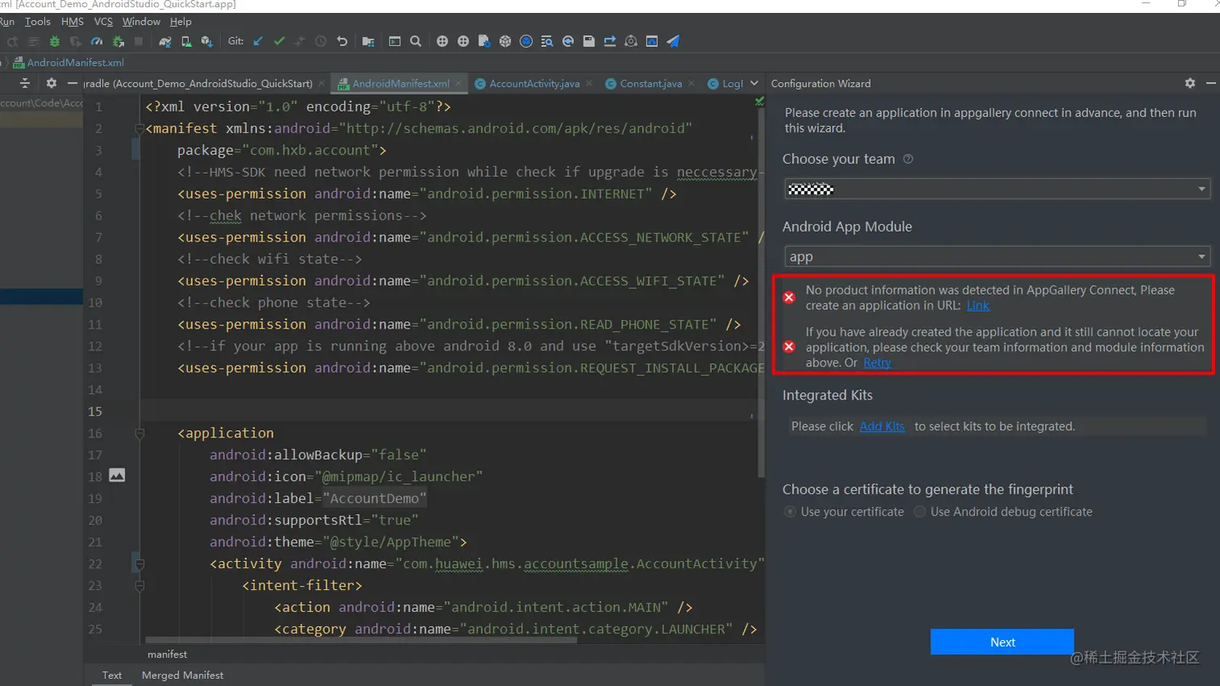Switch to Constant.java tab
Screen dimensions: 1220x686
click(650, 83)
